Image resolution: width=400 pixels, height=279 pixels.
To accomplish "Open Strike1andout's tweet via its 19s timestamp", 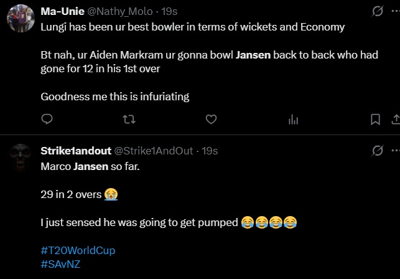I will click(x=210, y=150).
